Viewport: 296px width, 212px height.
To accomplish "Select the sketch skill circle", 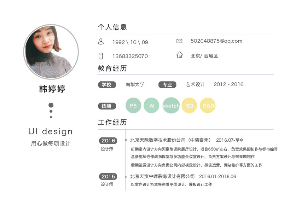I will pos(171,105).
